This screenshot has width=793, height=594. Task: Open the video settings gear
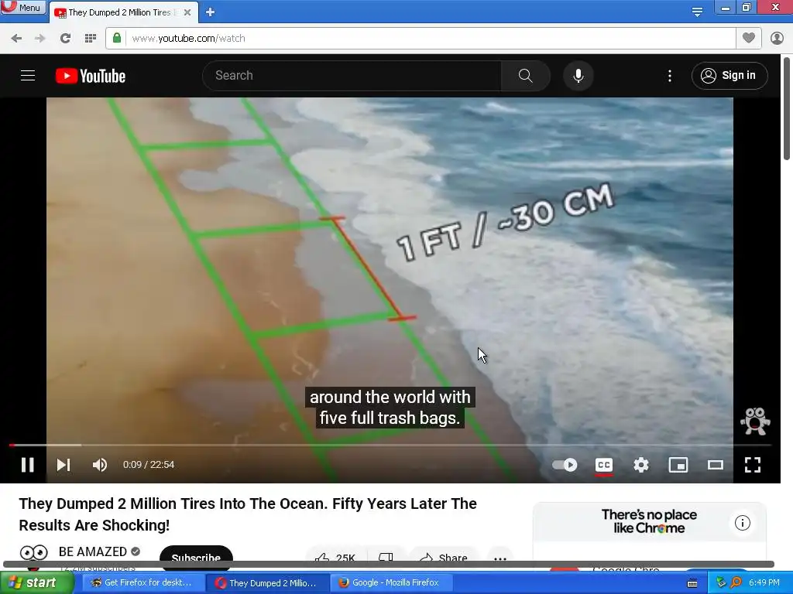[x=640, y=465]
